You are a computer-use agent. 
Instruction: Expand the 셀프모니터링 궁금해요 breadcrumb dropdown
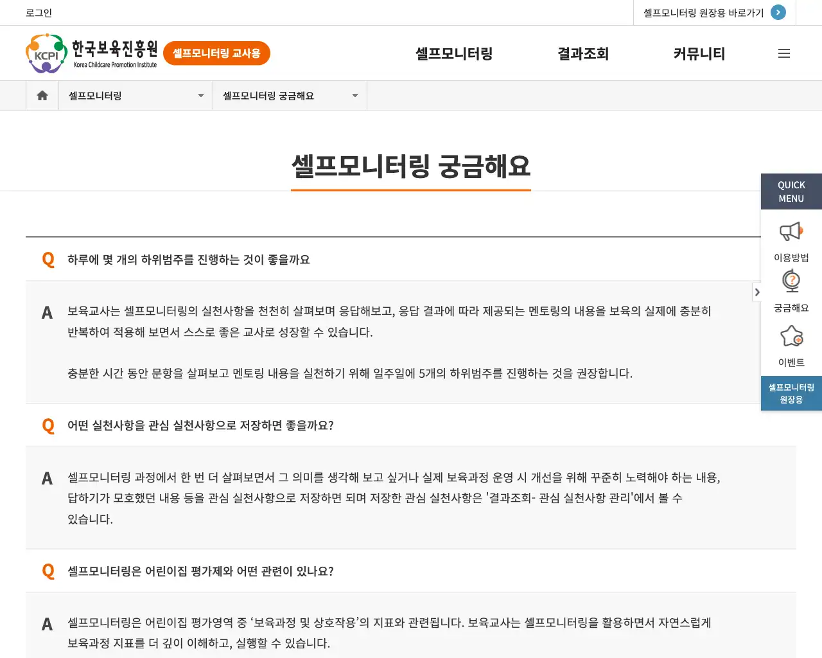click(x=290, y=96)
